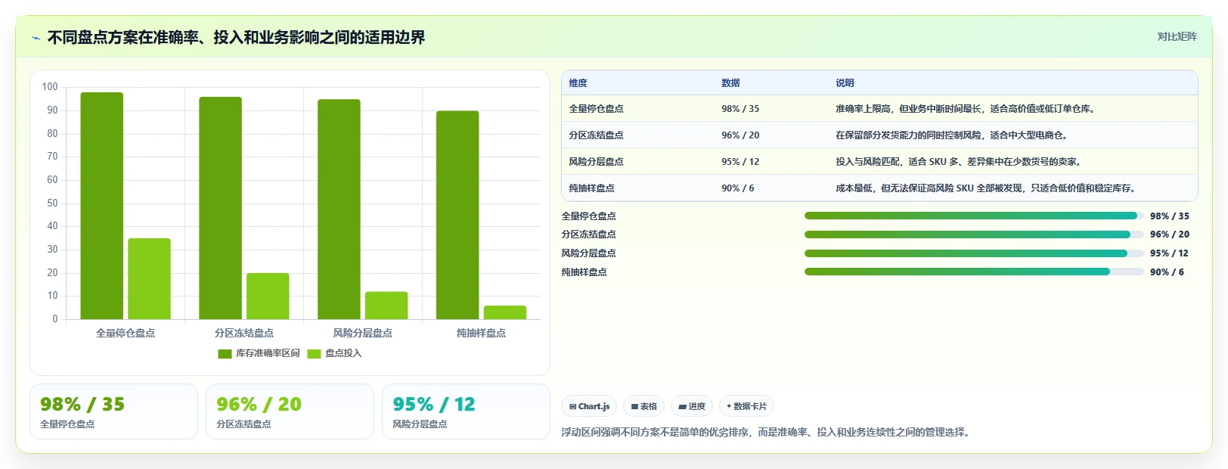
Task: Click the 维度 column header
Action: pos(578,83)
